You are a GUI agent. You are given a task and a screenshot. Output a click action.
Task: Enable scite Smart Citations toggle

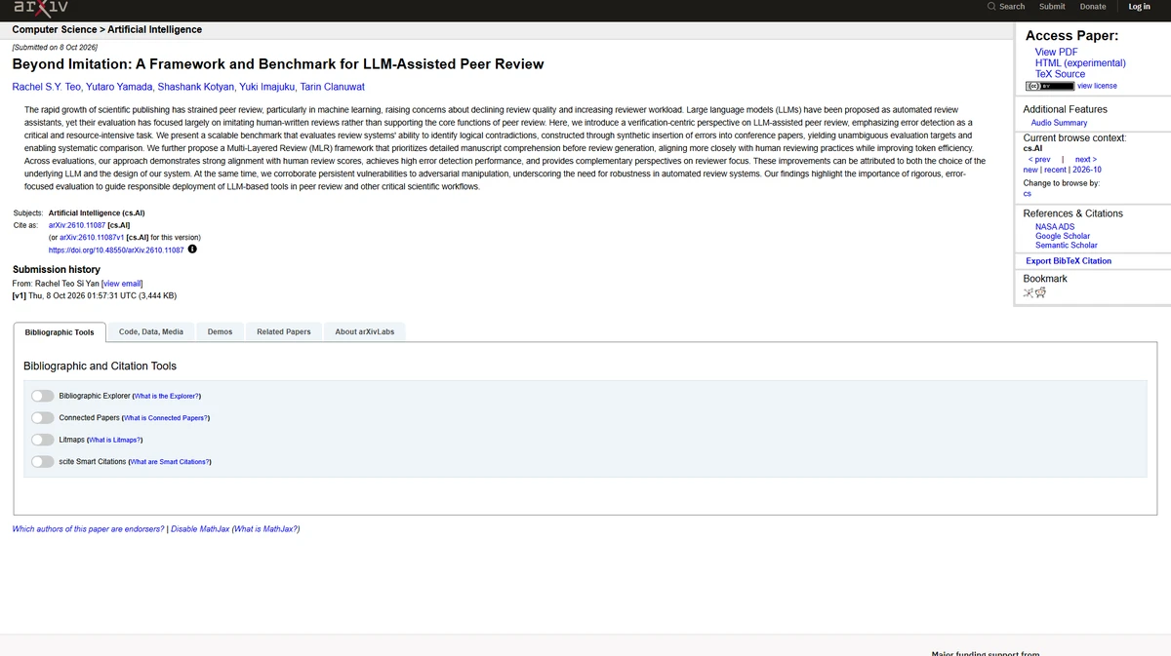click(x=43, y=461)
